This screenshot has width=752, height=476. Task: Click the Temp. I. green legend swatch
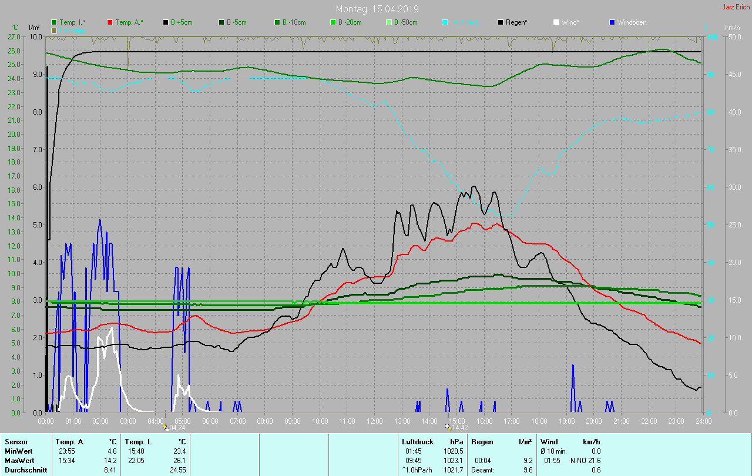(55, 22)
